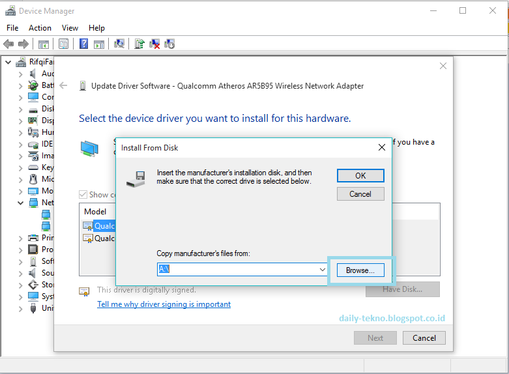Viewport: 509px width, 374px height.
Task: Expand the Audio inputs tree node
Action: click(20, 74)
